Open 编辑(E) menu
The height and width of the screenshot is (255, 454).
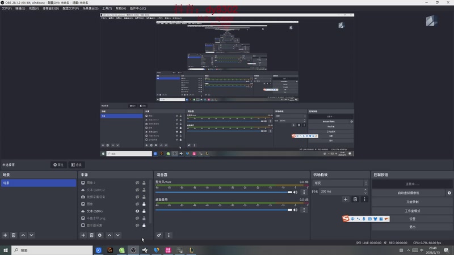20,8
